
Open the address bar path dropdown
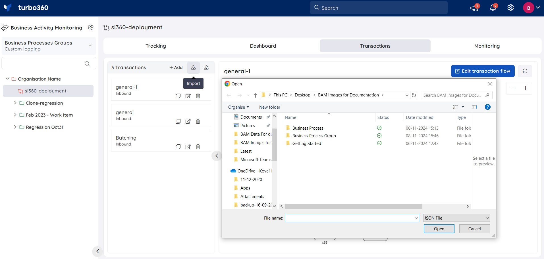coord(407,95)
